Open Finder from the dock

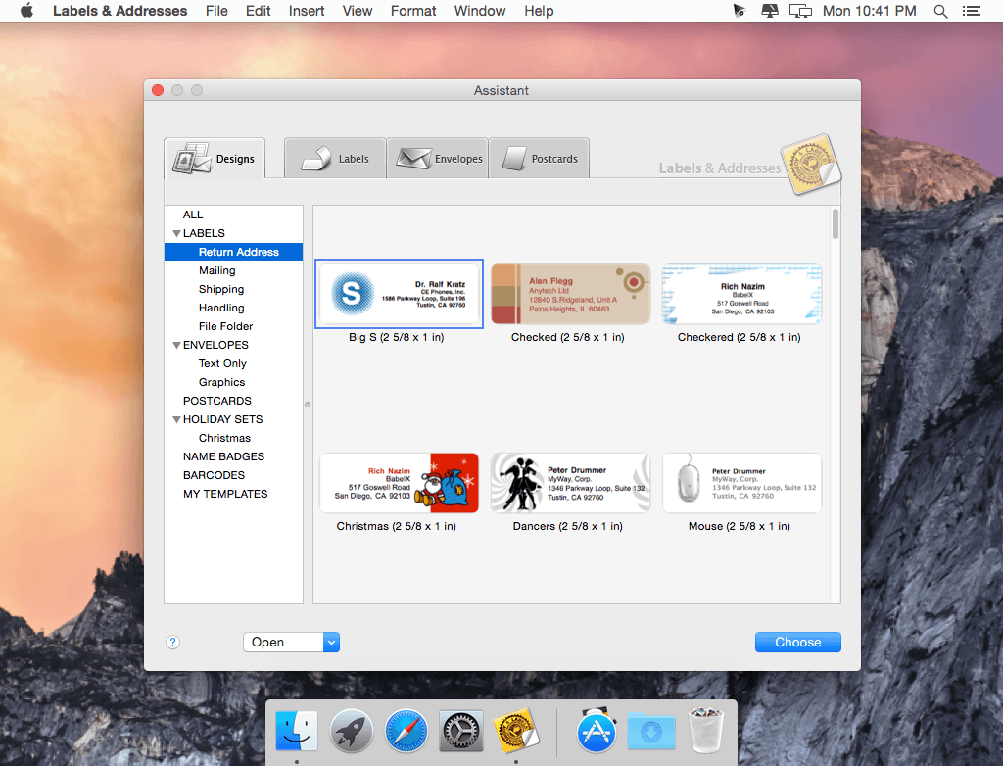(x=297, y=732)
